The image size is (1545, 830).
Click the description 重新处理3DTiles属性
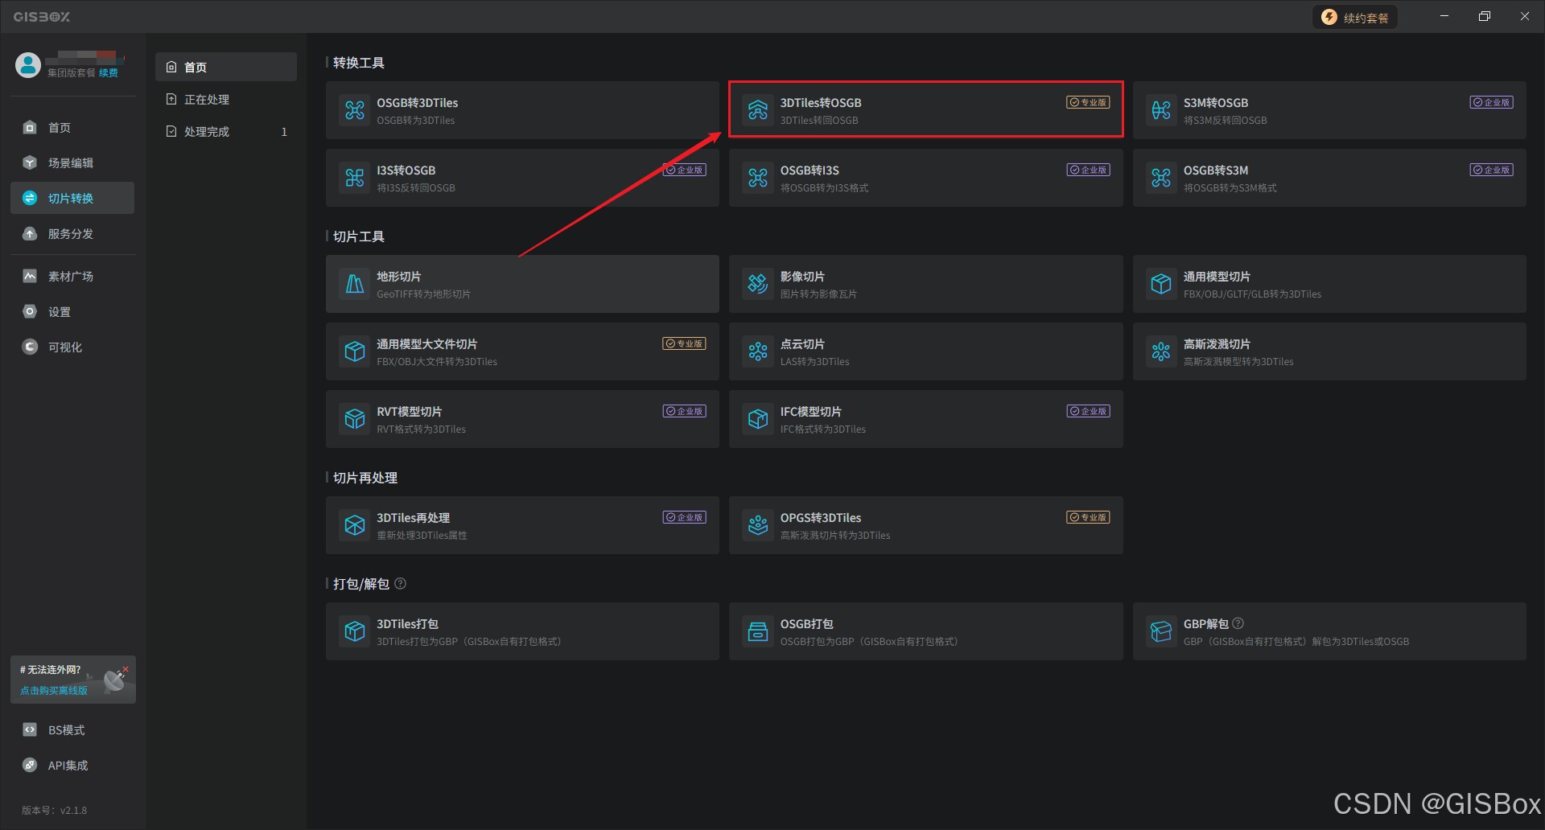click(x=422, y=536)
